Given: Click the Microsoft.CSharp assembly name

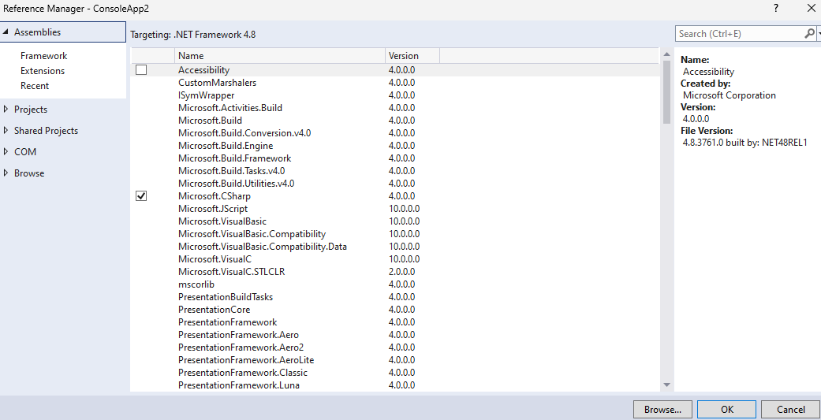Looking at the screenshot, I should click(215, 196).
